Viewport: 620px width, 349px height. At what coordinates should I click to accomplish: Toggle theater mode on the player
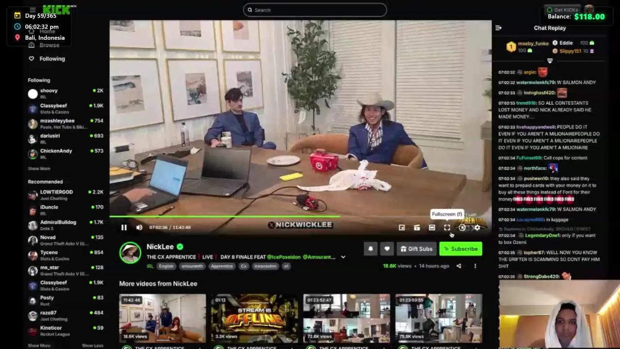click(432, 227)
